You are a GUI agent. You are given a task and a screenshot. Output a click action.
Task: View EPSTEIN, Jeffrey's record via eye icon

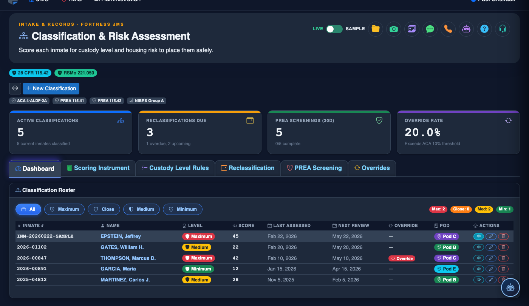pos(479,236)
